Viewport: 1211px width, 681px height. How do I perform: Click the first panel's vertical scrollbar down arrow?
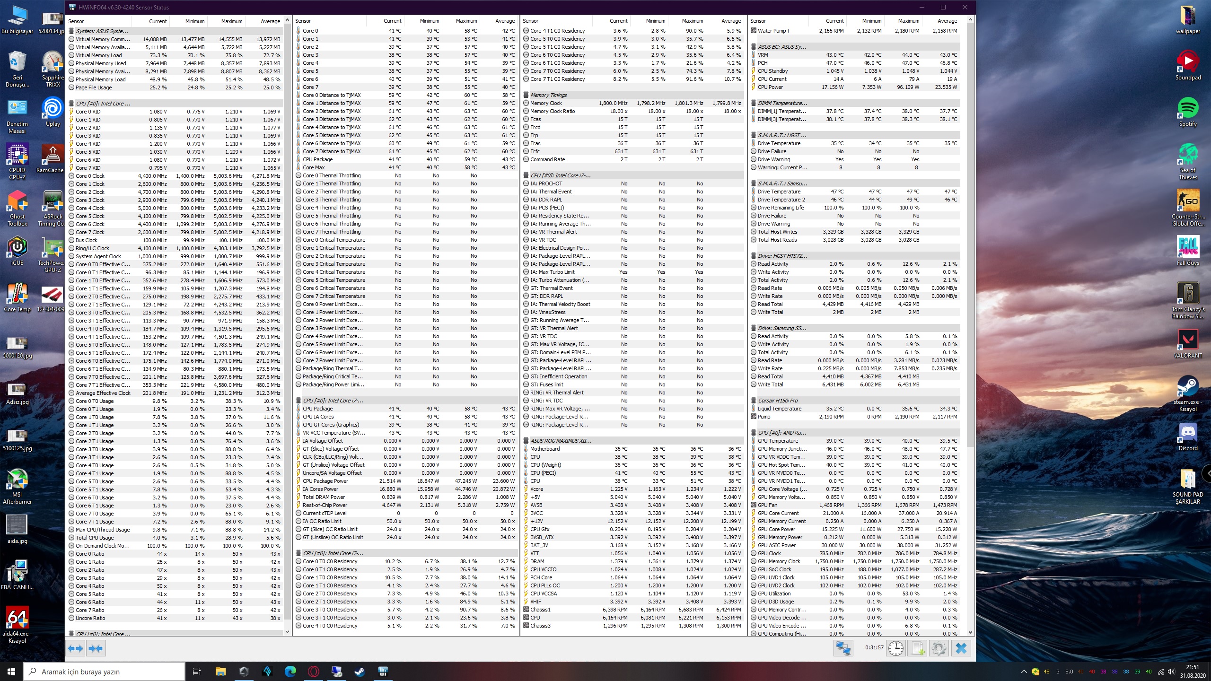(x=287, y=632)
